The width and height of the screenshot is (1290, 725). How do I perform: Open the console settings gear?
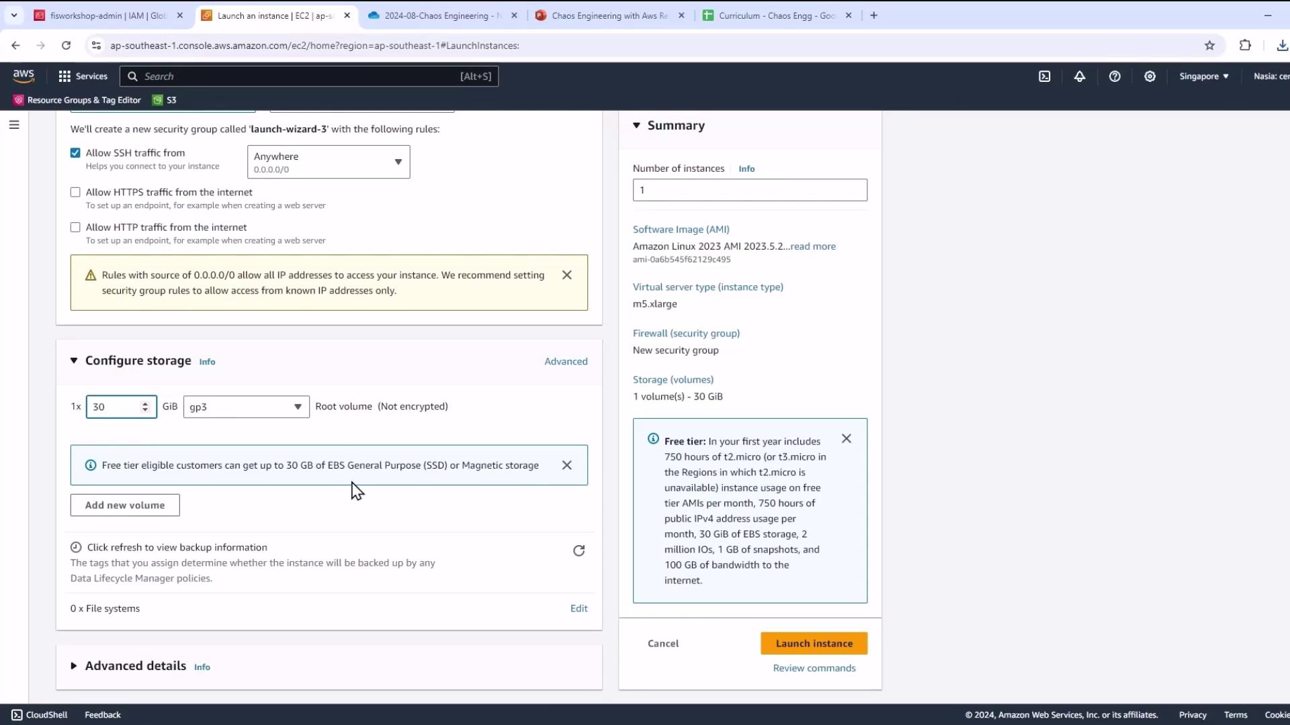click(1150, 77)
